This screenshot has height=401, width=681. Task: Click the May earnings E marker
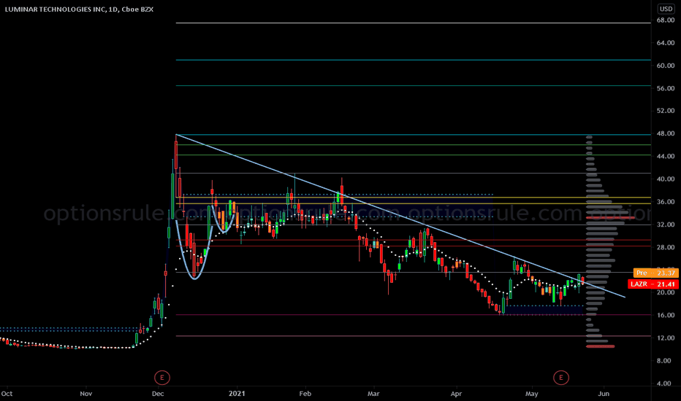point(560,378)
